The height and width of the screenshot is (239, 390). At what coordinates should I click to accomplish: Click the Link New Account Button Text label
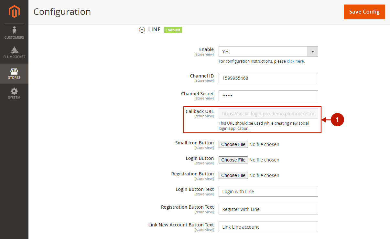click(x=181, y=225)
